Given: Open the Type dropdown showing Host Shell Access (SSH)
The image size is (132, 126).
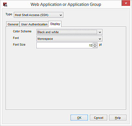Looking at the screenshot, I should click(x=39, y=15).
